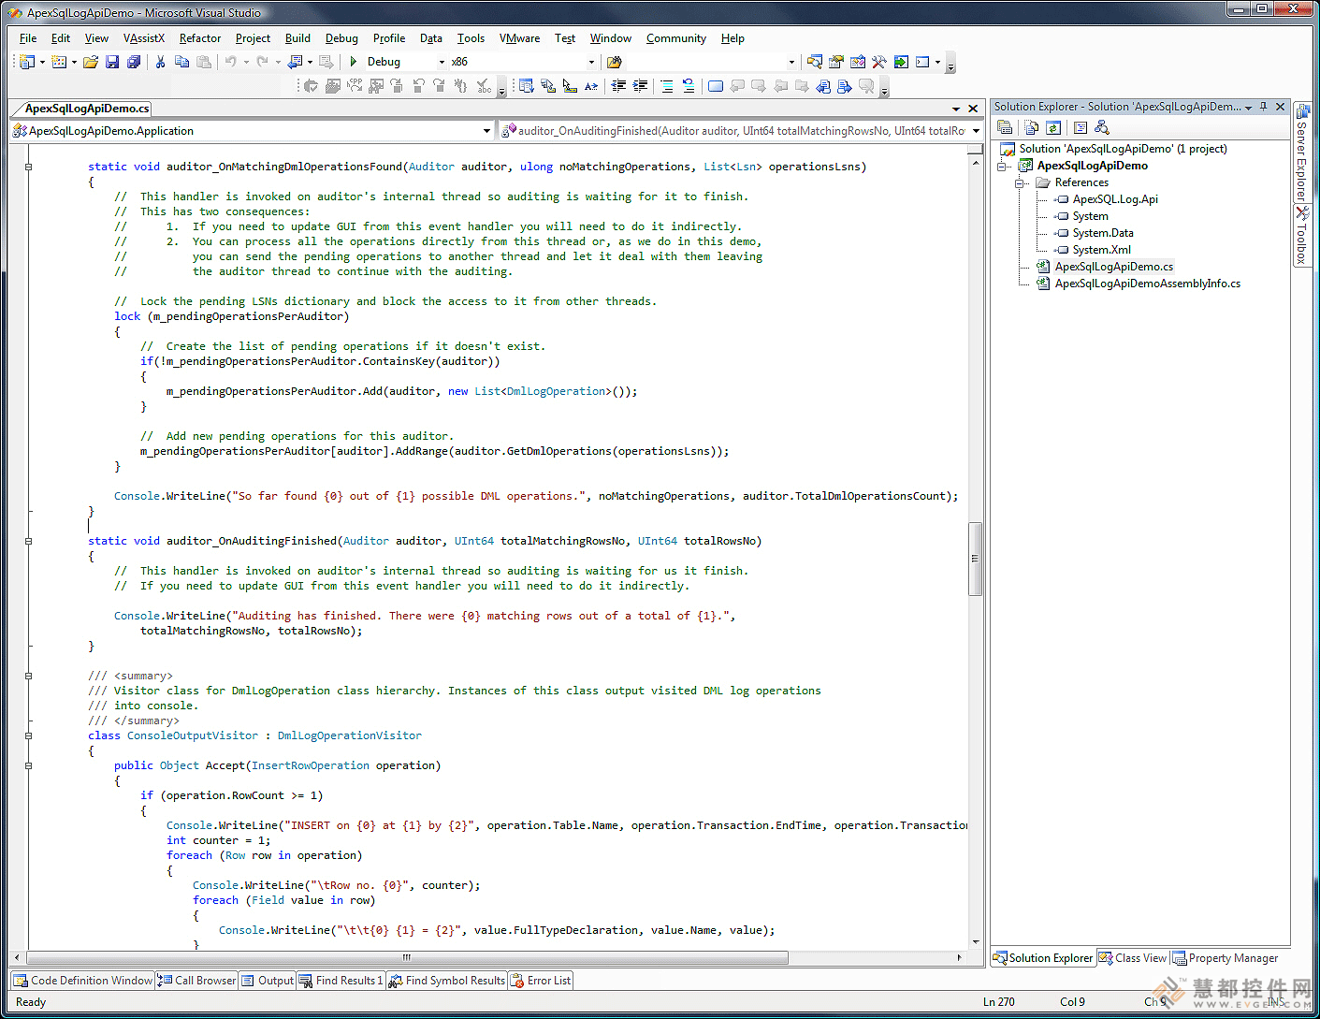Viewport: 1320px width, 1019px height.
Task: Pin the Solution Explorer with auto-hide icon
Action: tap(1264, 107)
